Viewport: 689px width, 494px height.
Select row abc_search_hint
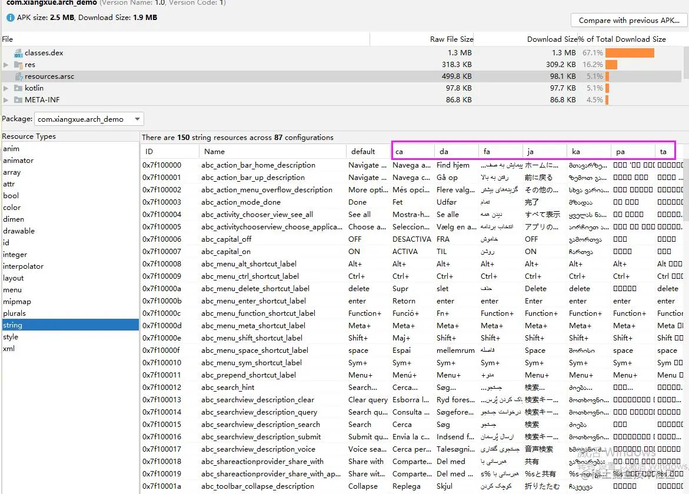[412, 388]
